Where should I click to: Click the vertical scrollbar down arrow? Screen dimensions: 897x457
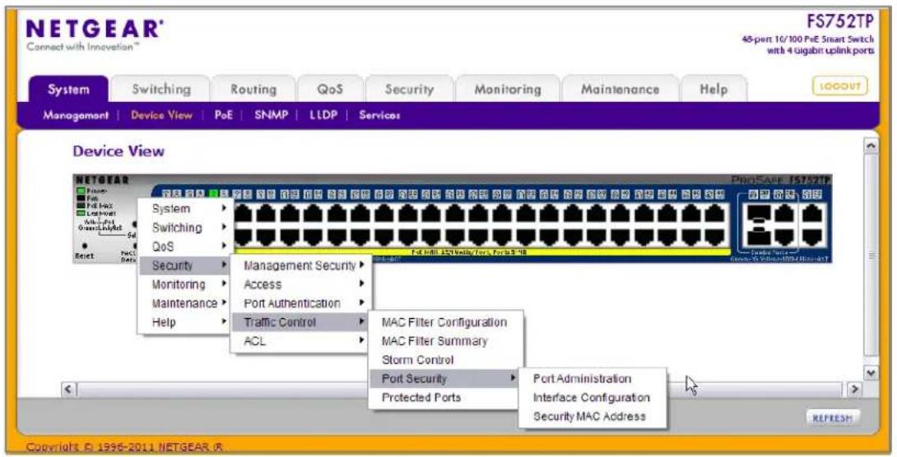[871, 372]
